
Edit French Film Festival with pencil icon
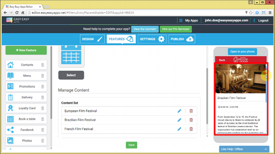(179, 129)
